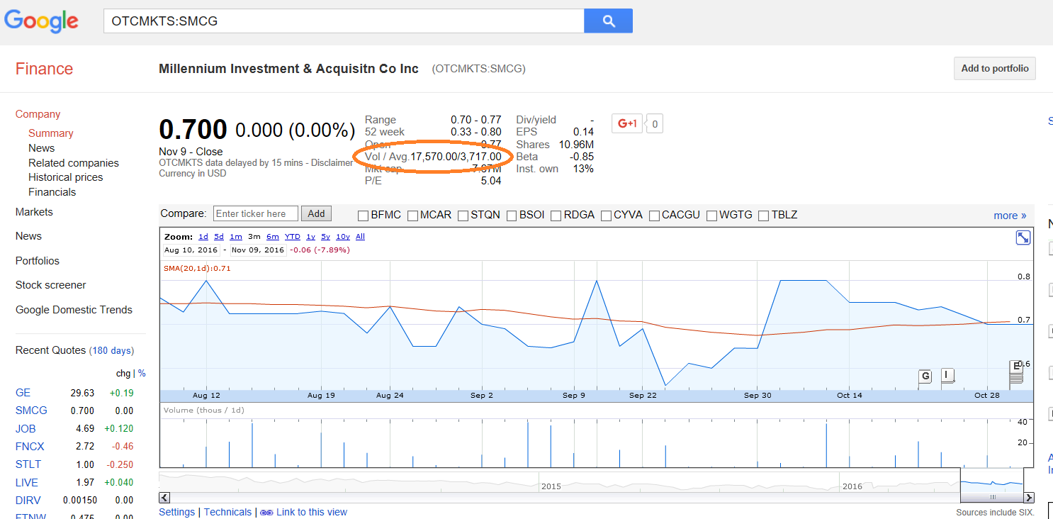This screenshot has width=1053, height=519.
Task: Enable BFMC comparison checkbox
Action: pos(363,216)
